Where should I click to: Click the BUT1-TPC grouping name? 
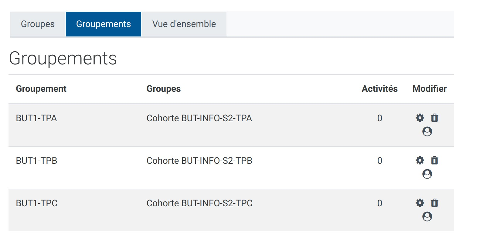pos(37,203)
